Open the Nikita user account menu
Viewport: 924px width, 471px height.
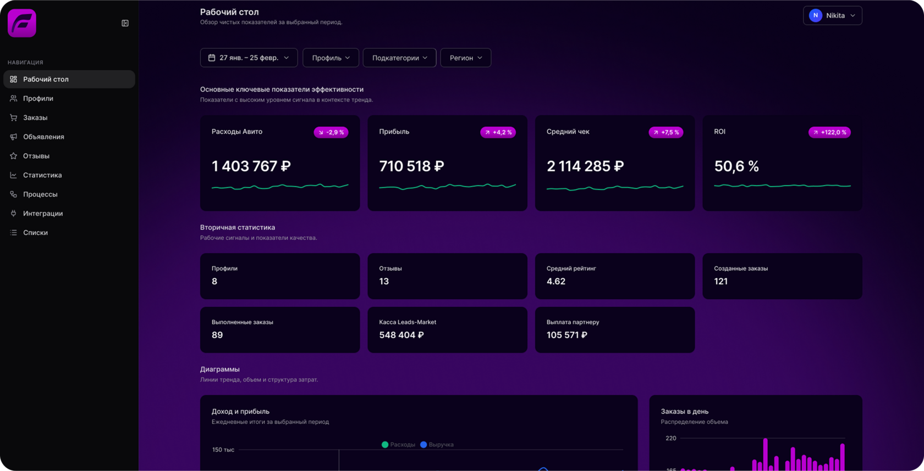click(832, 15)
